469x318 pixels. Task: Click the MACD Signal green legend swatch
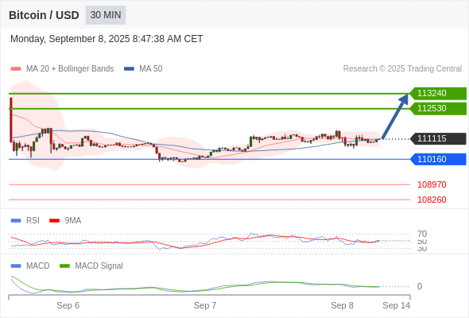coord(64,266)
